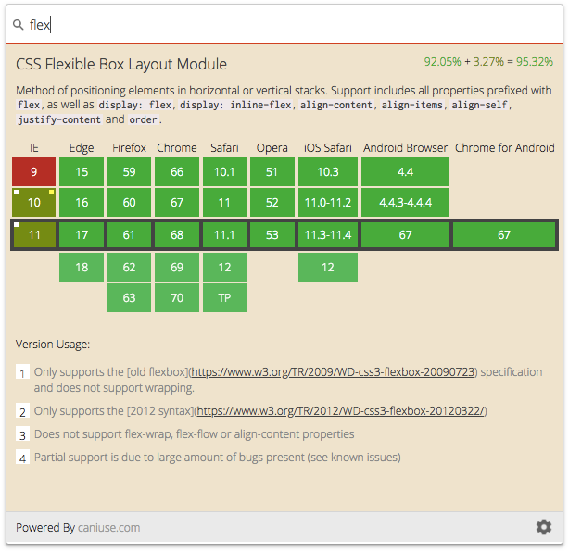Click Opera version 52 cell

272,202
